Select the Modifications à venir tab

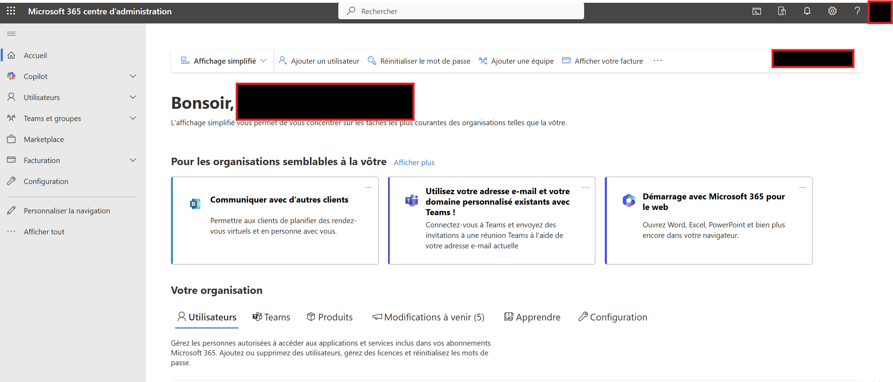tap(429, 317)
